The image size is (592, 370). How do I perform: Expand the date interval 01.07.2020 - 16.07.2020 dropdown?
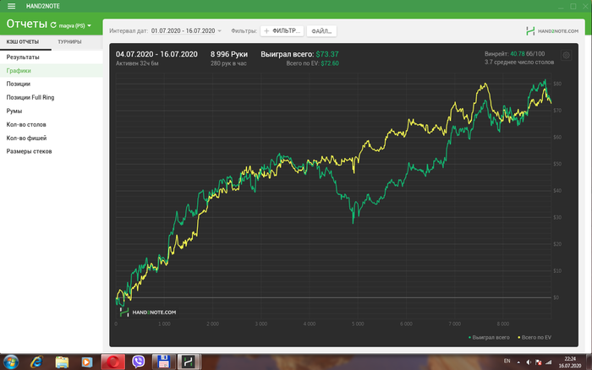pos(186,31)
